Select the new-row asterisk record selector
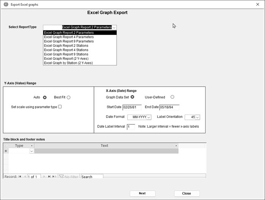Viewport: 265px width, 200px height. tap(6, 151)
